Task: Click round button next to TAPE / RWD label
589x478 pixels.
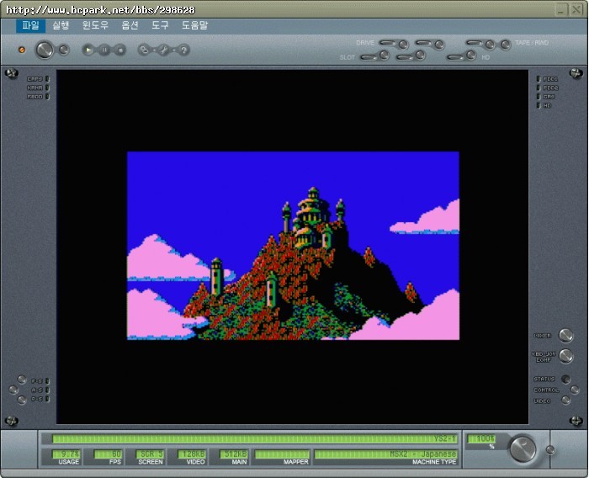Action: coord(506,45)
